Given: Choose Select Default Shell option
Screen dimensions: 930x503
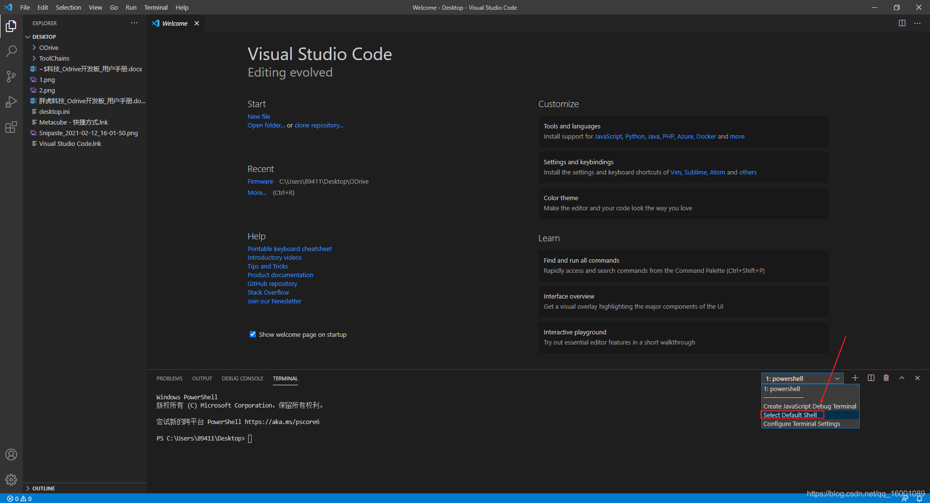Looking at the screenshot, I should click(x=810, y=415).
